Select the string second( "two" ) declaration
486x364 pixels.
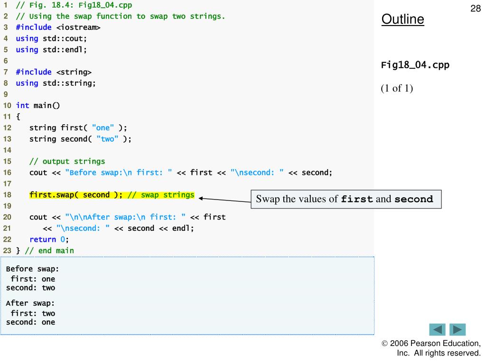[80, 139]
